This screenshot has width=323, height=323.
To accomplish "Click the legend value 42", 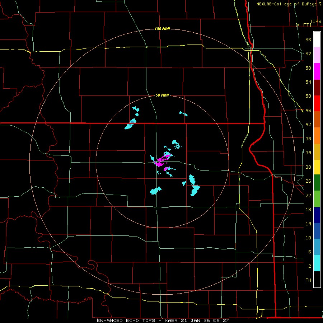I will [308, 125].
